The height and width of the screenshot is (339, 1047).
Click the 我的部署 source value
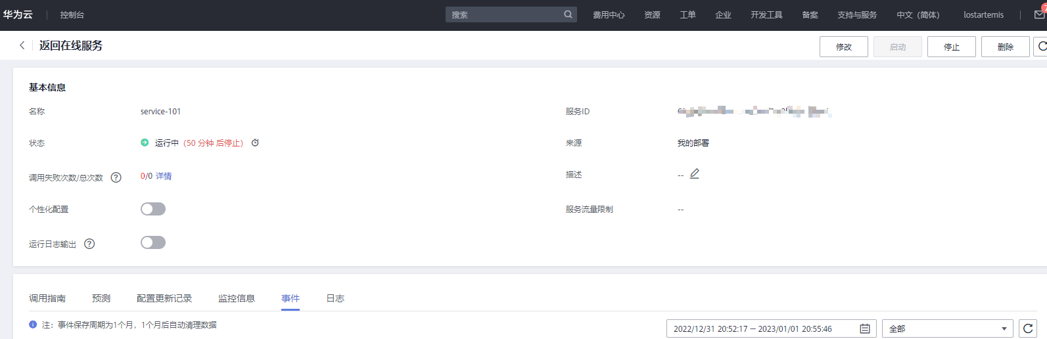coord(693,143)
